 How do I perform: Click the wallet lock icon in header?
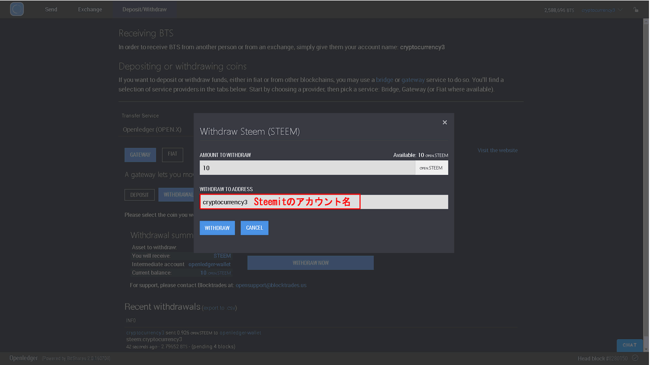coord(636,10)
